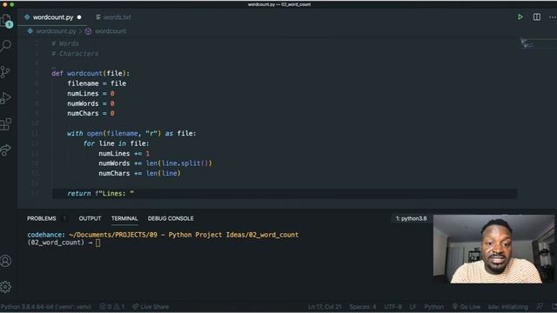Click the 'for line in file:' line
The height and width of the screenshot is (313, 557).
116,143
